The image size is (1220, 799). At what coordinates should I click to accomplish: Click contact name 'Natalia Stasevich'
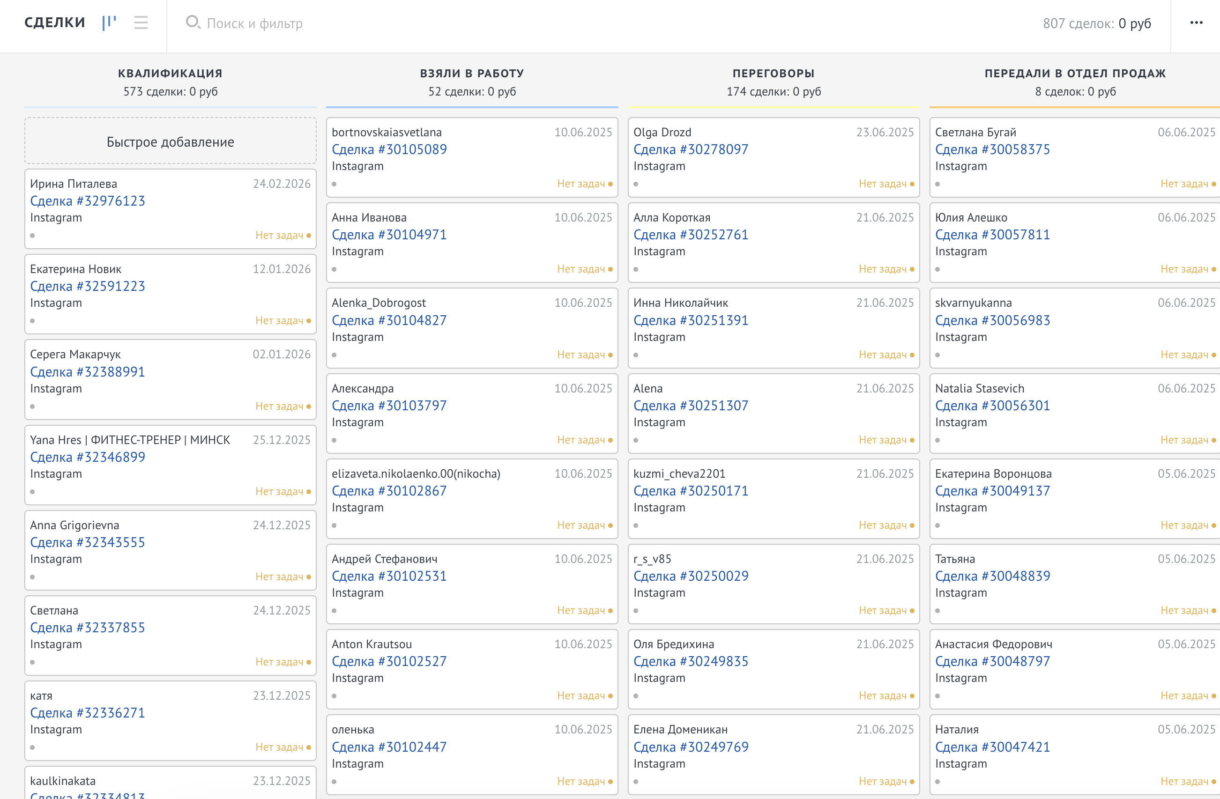pos(980,388)
